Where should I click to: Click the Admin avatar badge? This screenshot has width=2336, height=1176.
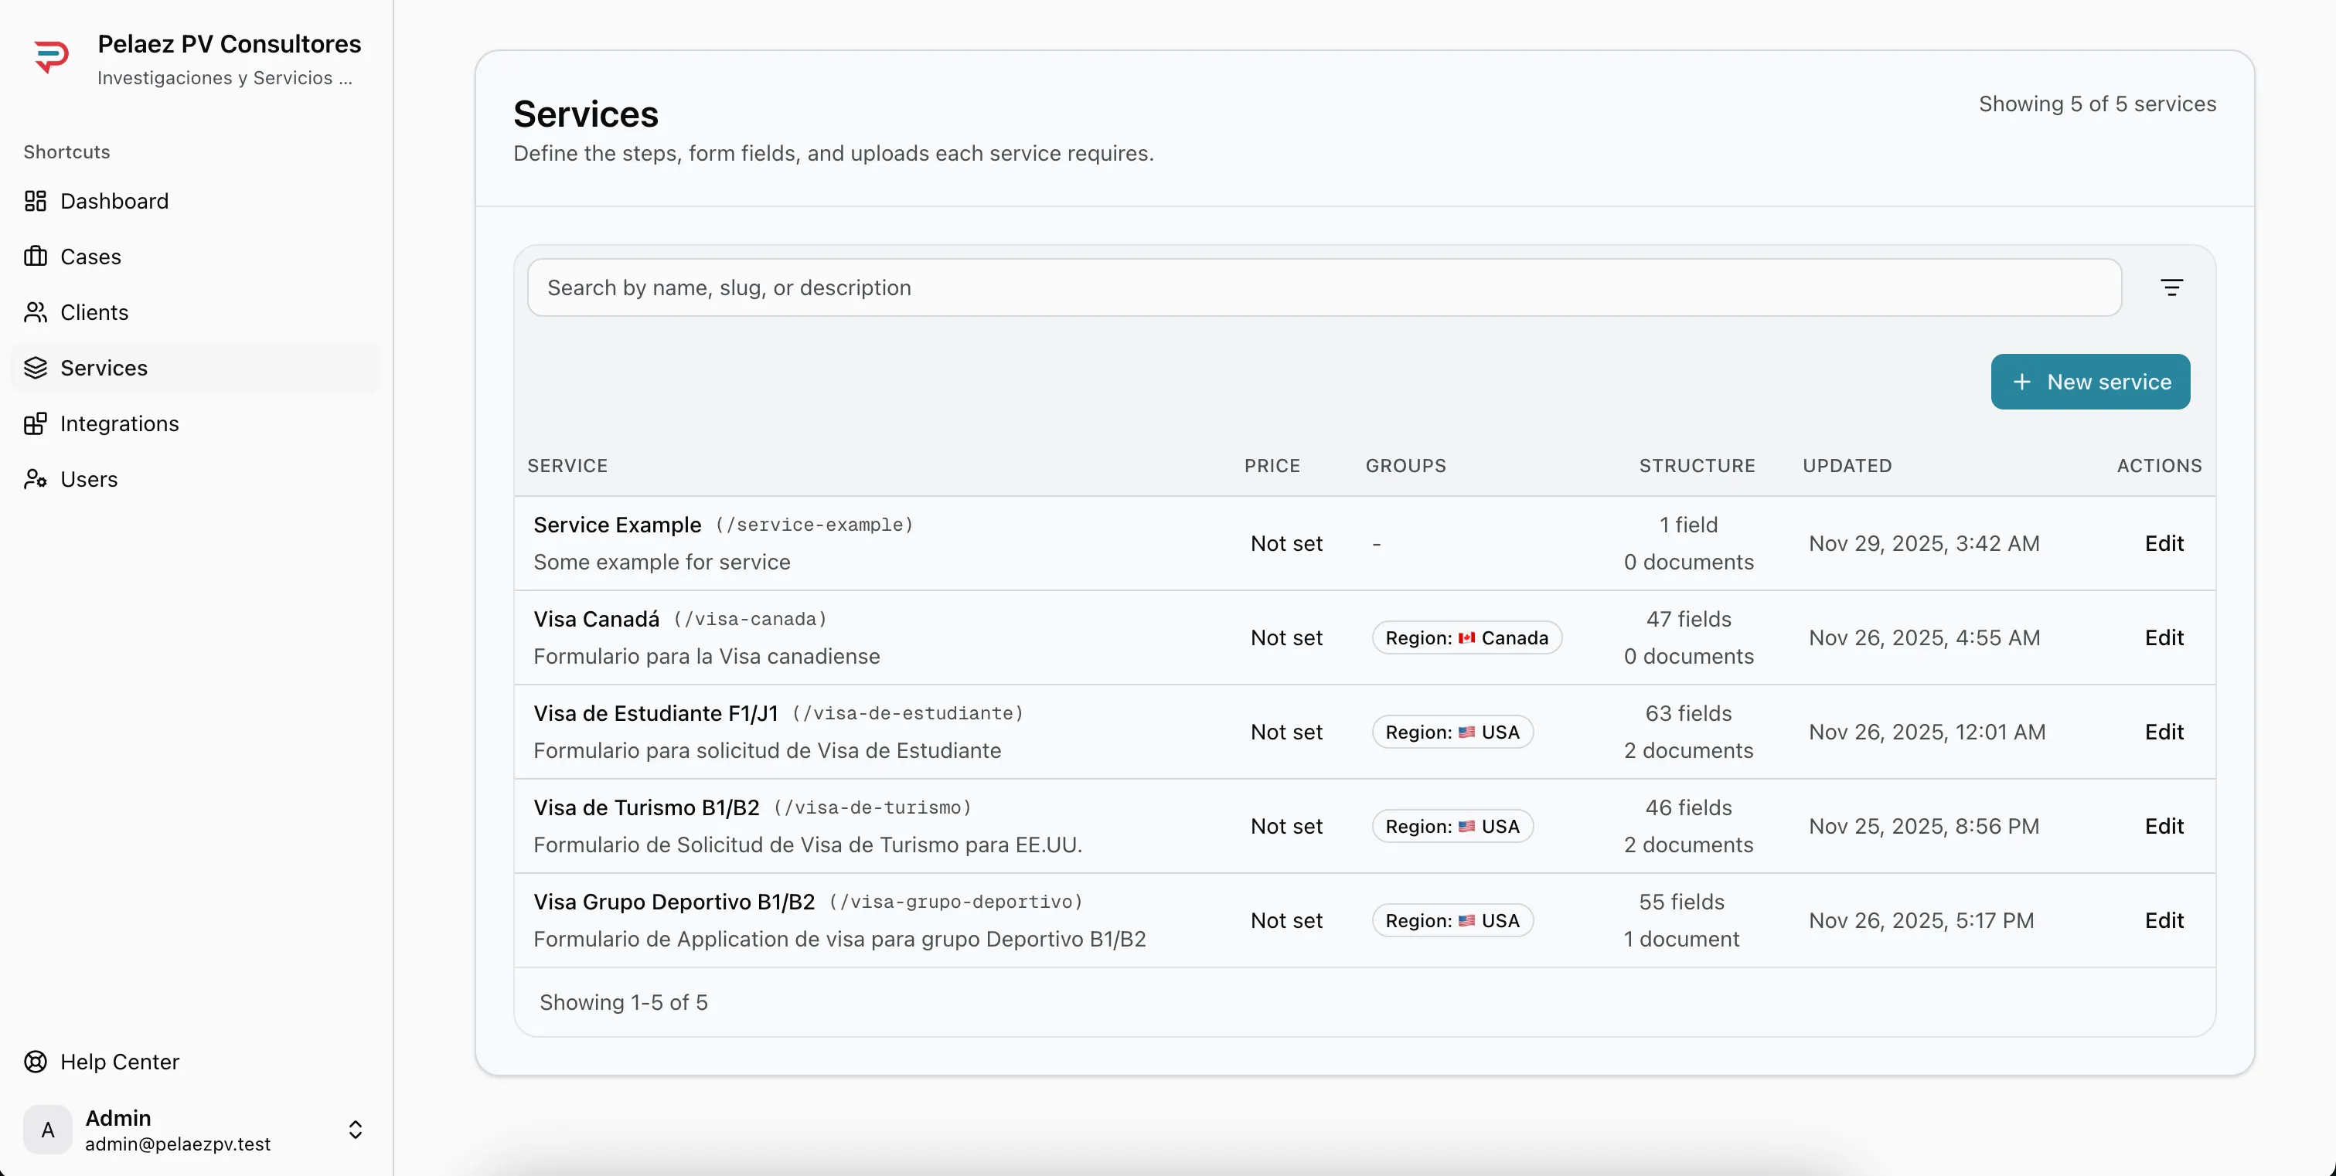pyautogui.click(x=47, y=1129)
